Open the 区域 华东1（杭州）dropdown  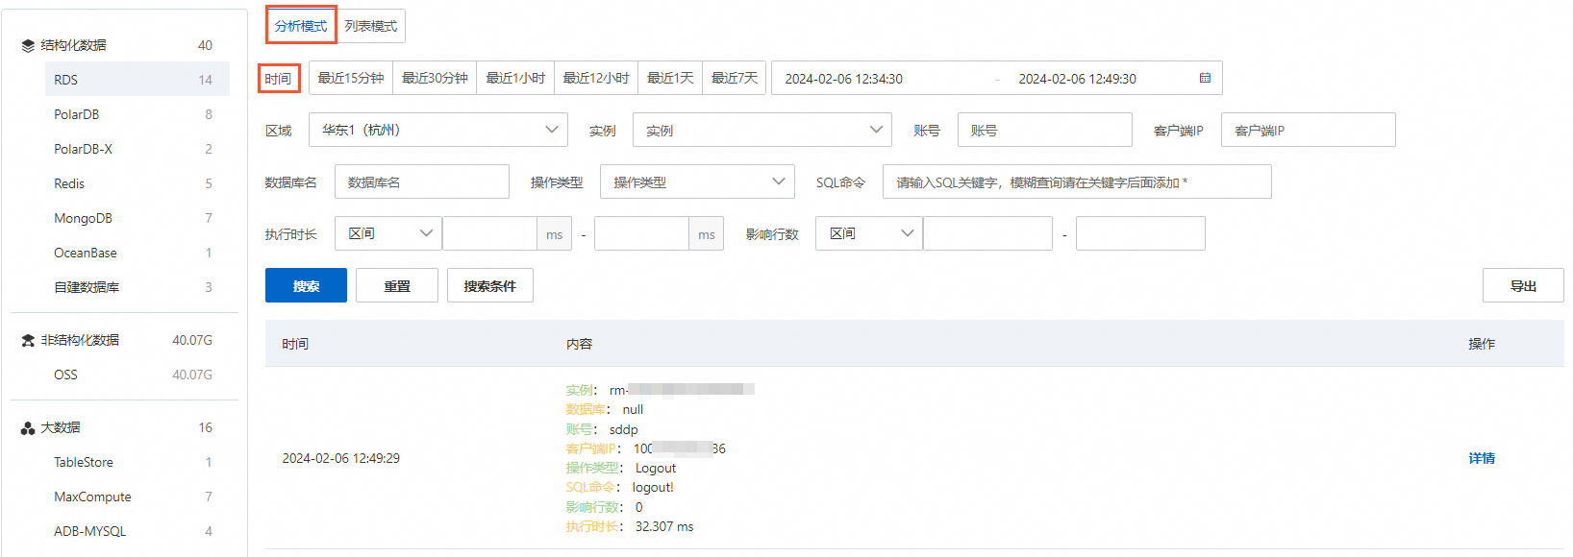438,130
